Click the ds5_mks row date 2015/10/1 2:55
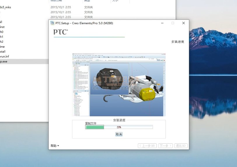The width and height of the screenshot is (237, 167). [61, 7]
